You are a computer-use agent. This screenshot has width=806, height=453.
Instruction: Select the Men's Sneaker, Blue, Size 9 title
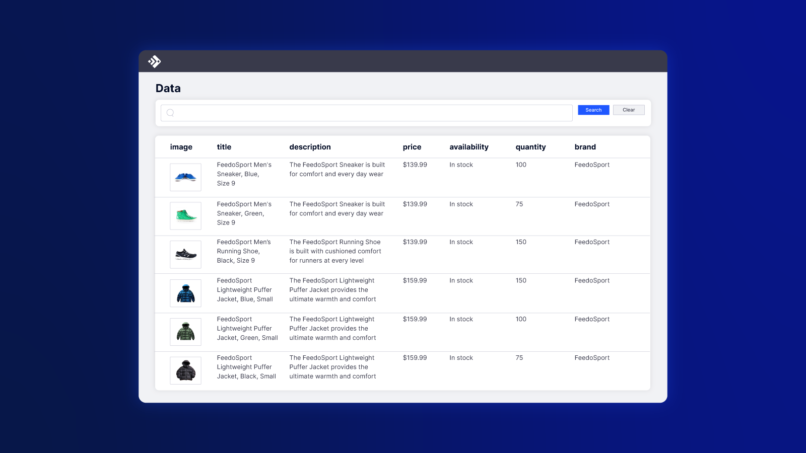tap(244, 174)
